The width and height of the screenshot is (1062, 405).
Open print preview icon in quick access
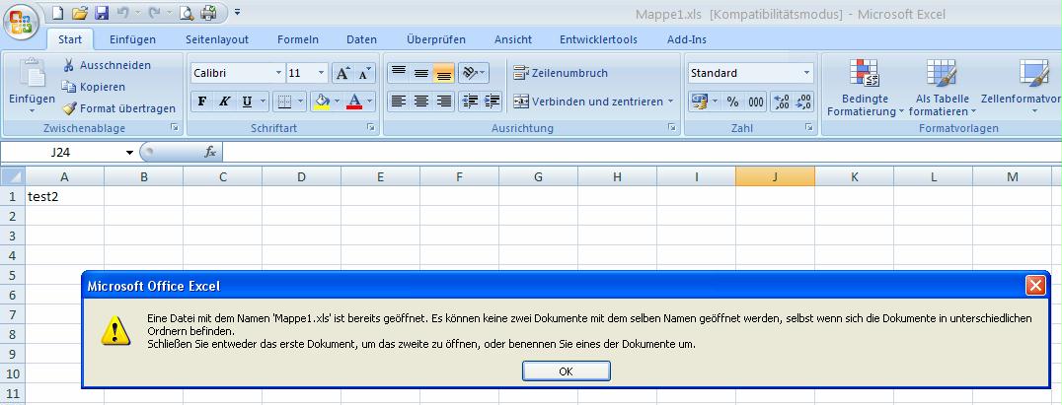[187, 12]
